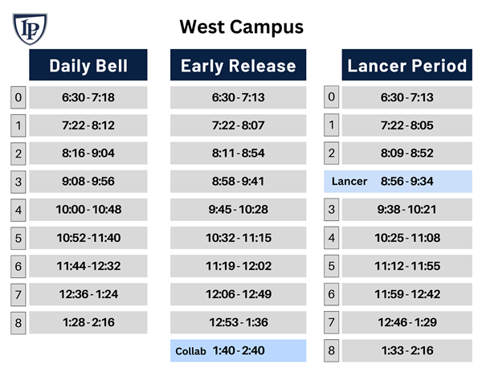The height and width of the screenshot is (372, 482).
Task: Click the LP shield logo
Action: tap(30, 29)
